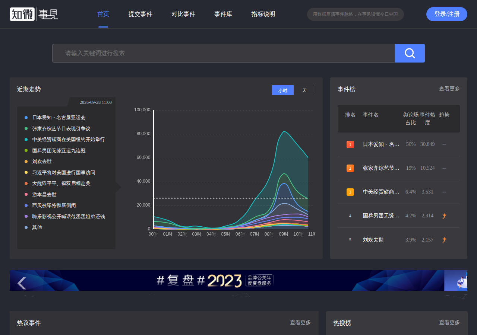Open the 指标说明 page
This screenshot has width=477, height=335.
tap(263, 14)
